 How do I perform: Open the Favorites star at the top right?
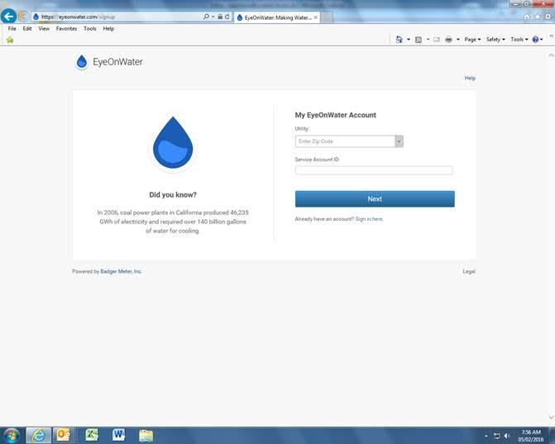(x=538, y=17)
